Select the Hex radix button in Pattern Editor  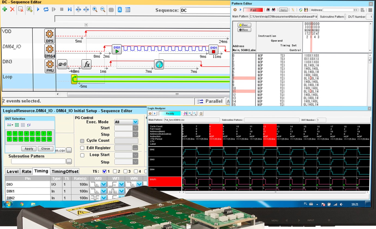(244, 30)
